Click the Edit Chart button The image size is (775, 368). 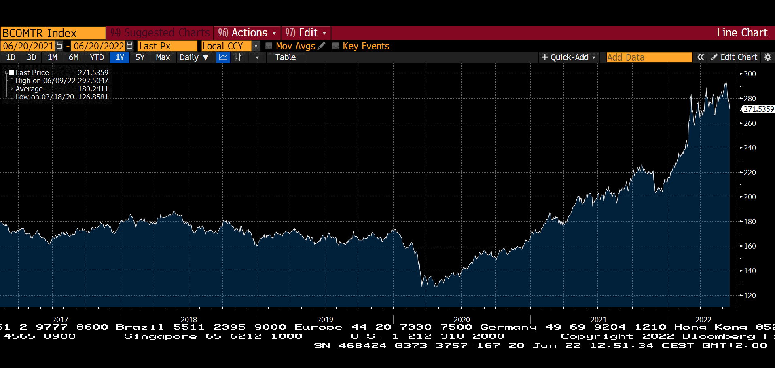click(734, 57)
